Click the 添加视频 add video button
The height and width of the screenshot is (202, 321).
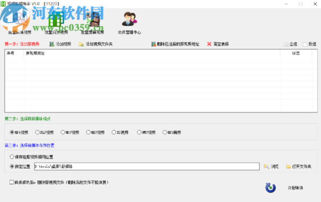[60, 44]
